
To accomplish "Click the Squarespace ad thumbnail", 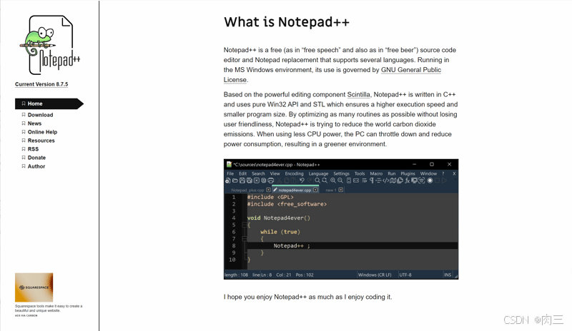I will coord(34,287).
